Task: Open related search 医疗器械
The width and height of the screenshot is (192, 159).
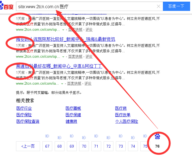Action: (x=73, y=108)
